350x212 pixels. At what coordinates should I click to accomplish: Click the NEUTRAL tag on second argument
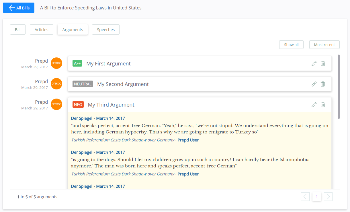coord(83,84)
